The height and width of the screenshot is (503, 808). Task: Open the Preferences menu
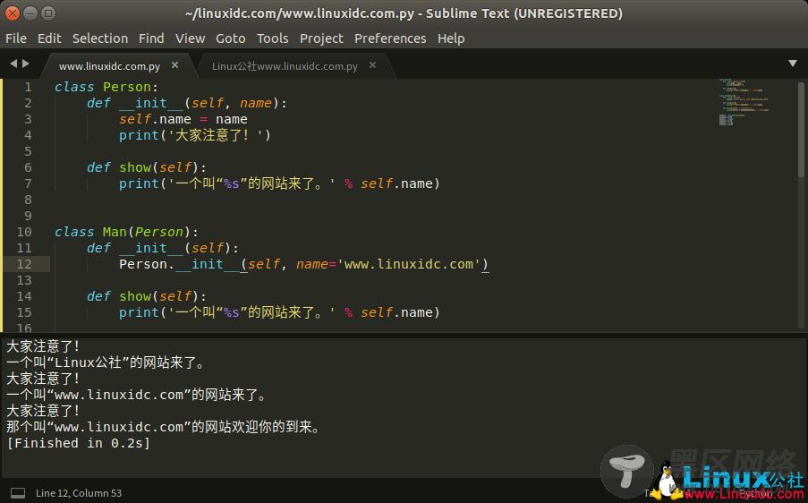[x=390, y=38]
